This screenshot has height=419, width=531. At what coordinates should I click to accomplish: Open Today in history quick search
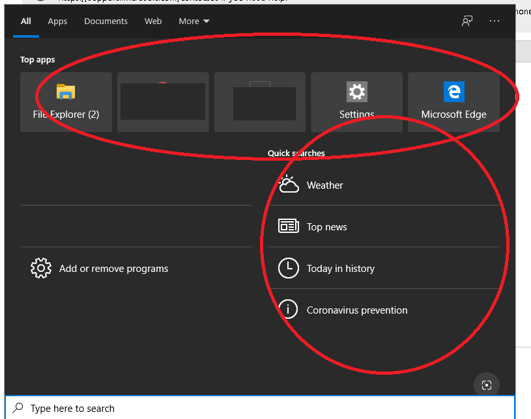(384, 268)
